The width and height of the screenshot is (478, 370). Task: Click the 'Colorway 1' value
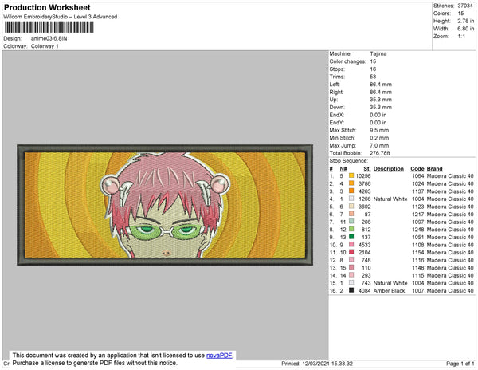click(45, 46)
